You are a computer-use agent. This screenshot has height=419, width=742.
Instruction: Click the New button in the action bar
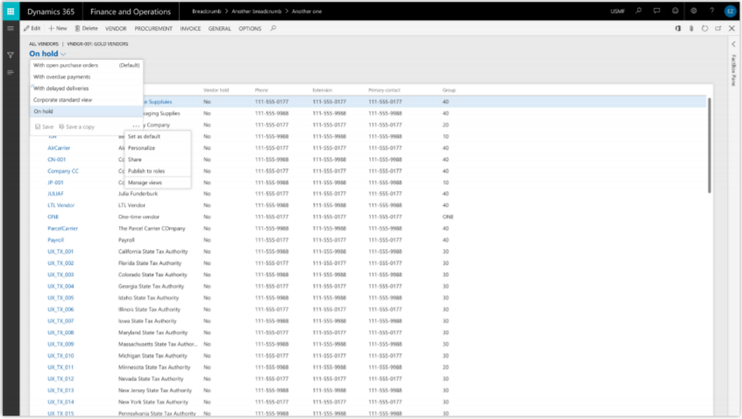pyautogui.click(x=57, y=29)
